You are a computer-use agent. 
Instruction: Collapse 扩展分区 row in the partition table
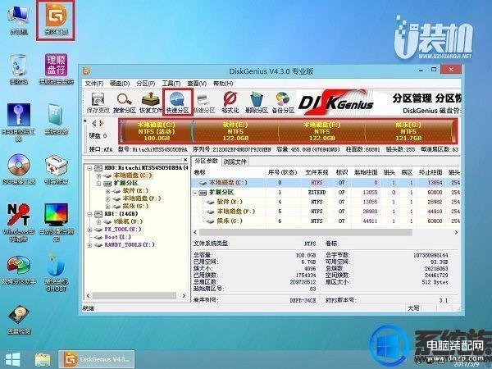(x=195, y=193)
